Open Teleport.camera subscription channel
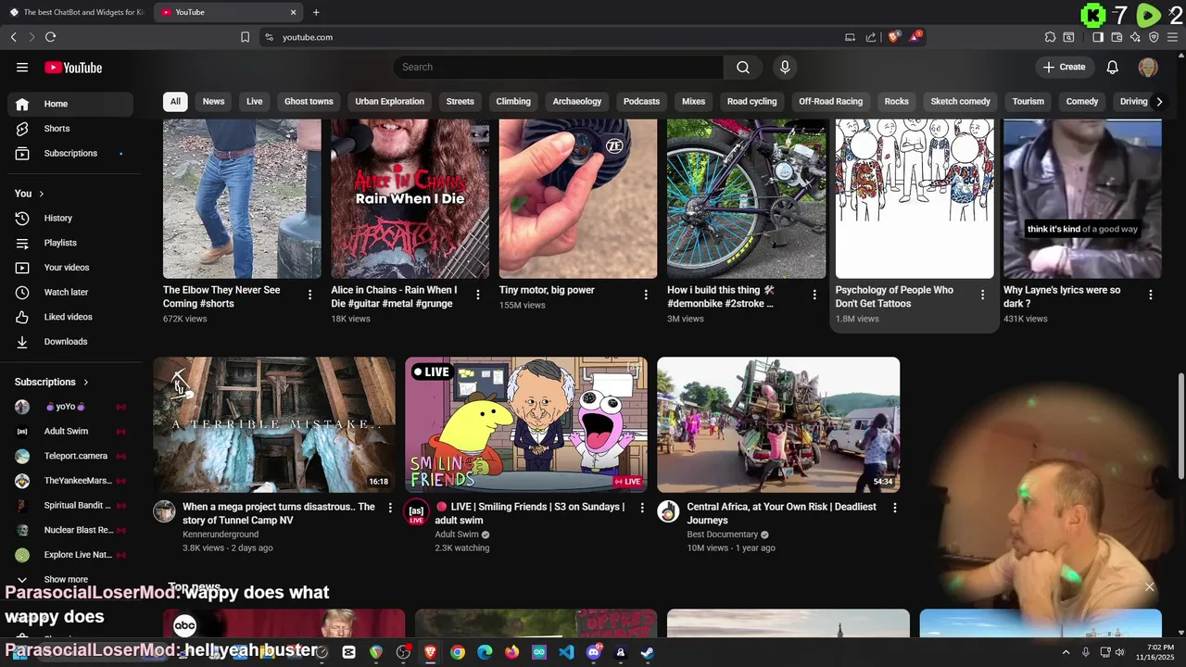The height and width of the screenshot is (667, 1186). click(x=71, y=456)
